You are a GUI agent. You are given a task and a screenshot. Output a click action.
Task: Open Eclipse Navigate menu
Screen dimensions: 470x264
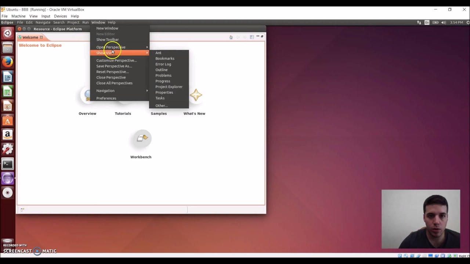pos(43,22)
